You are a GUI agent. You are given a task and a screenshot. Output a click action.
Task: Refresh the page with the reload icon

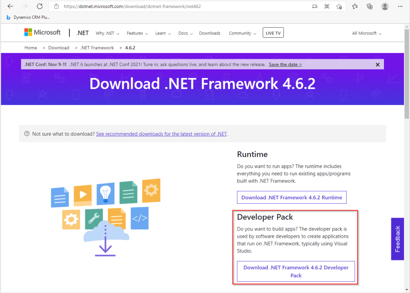(40, 6)
